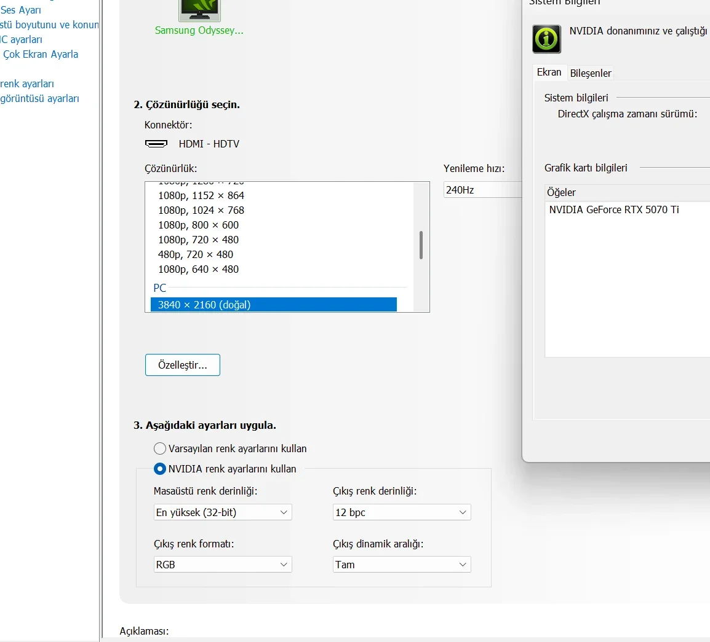Select resolution 1080p, 800 × 600
Viewport: 710px width, 642px height.
pyautogui.click(x=198, y=225)
